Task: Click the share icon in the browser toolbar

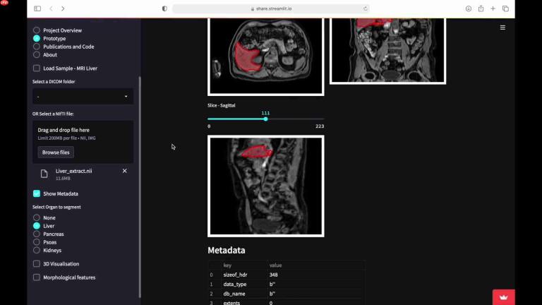Action: click(481, 8)
